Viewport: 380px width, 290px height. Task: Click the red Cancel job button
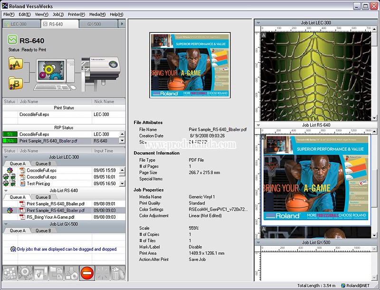[87, 274]
